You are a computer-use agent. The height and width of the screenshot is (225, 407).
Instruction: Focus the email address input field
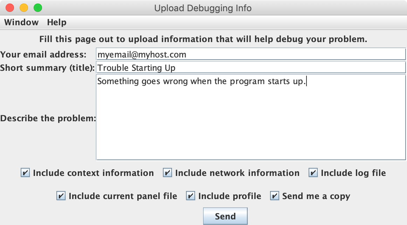[x=250, y=55]
